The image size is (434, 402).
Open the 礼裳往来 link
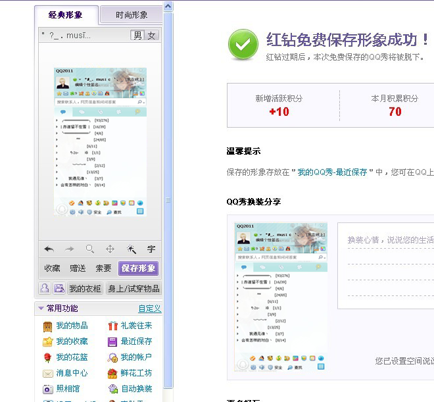[137, 326]
